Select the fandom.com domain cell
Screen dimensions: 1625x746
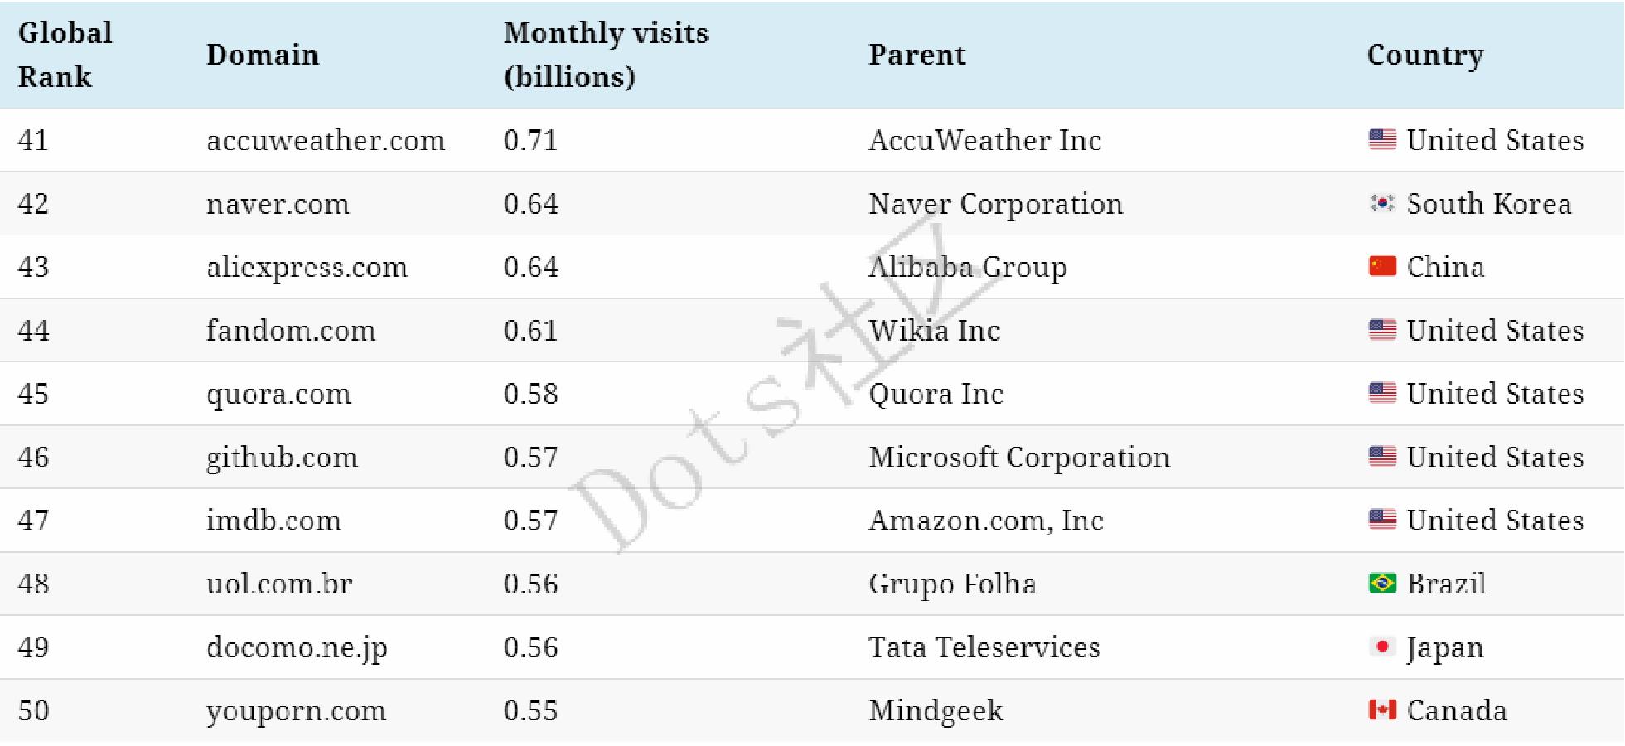(x=291, y=331)
